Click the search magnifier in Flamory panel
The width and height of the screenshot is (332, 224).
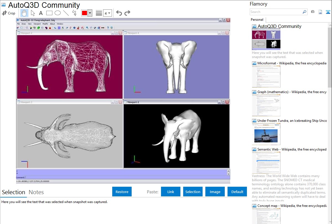(x=304, y=12)
